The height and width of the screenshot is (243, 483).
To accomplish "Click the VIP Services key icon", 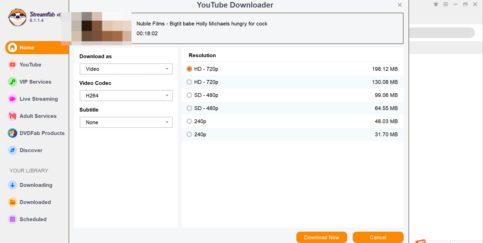I will point(12,82).
